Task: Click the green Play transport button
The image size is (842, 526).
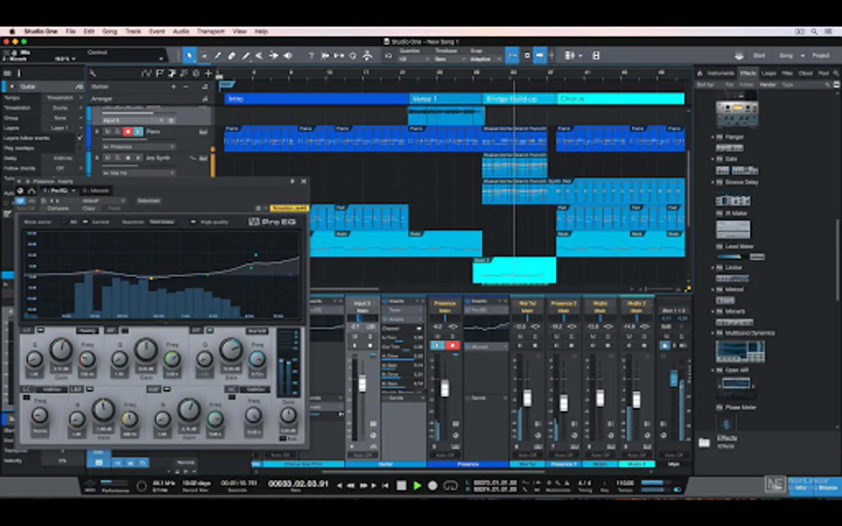Action: pyautogui.click(x=417, y=486)
